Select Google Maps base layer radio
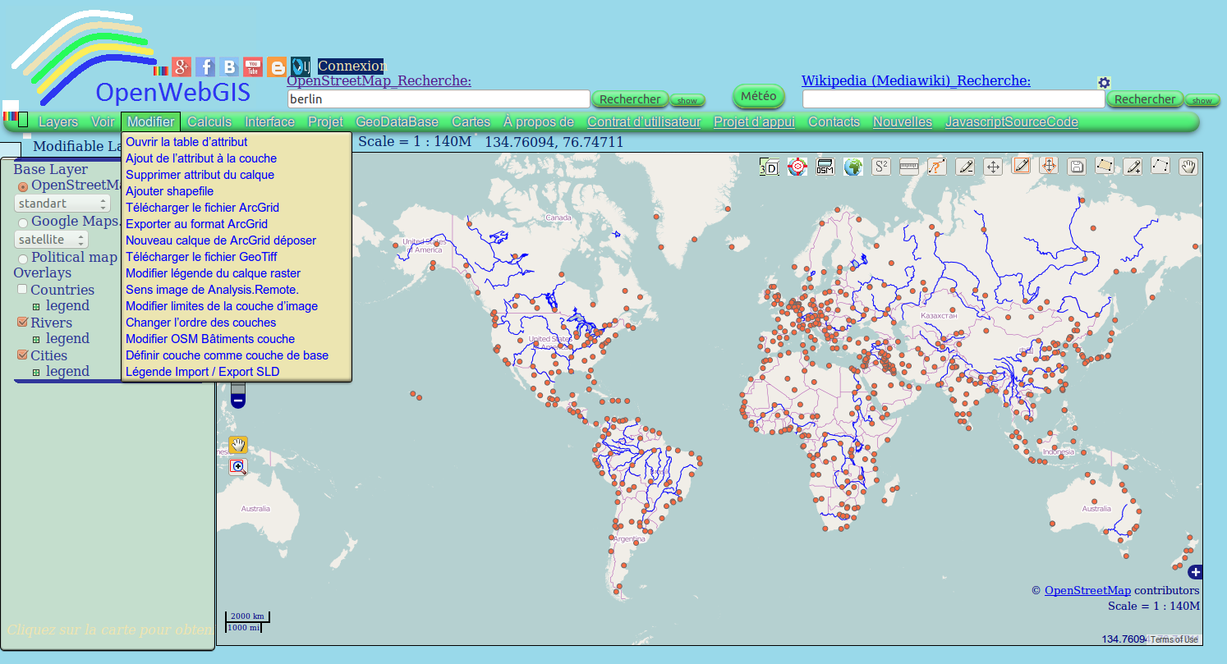 coord(23,222)
